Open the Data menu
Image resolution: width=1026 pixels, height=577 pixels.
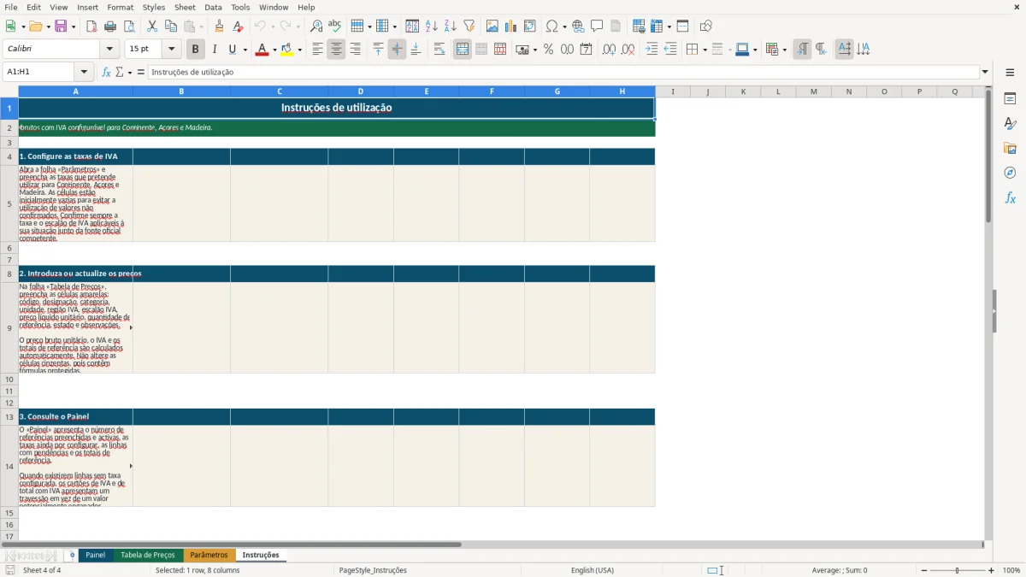pos(213,7)
